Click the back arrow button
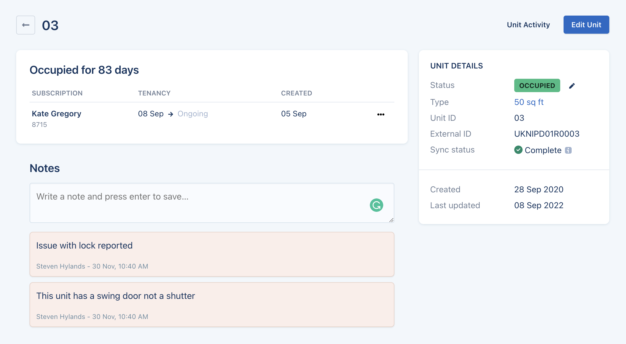The height and width of the screenshot is (344, 626). [26, 25]
